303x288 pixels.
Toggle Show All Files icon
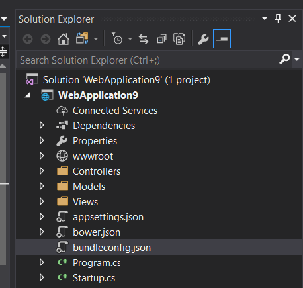point(179,39)
